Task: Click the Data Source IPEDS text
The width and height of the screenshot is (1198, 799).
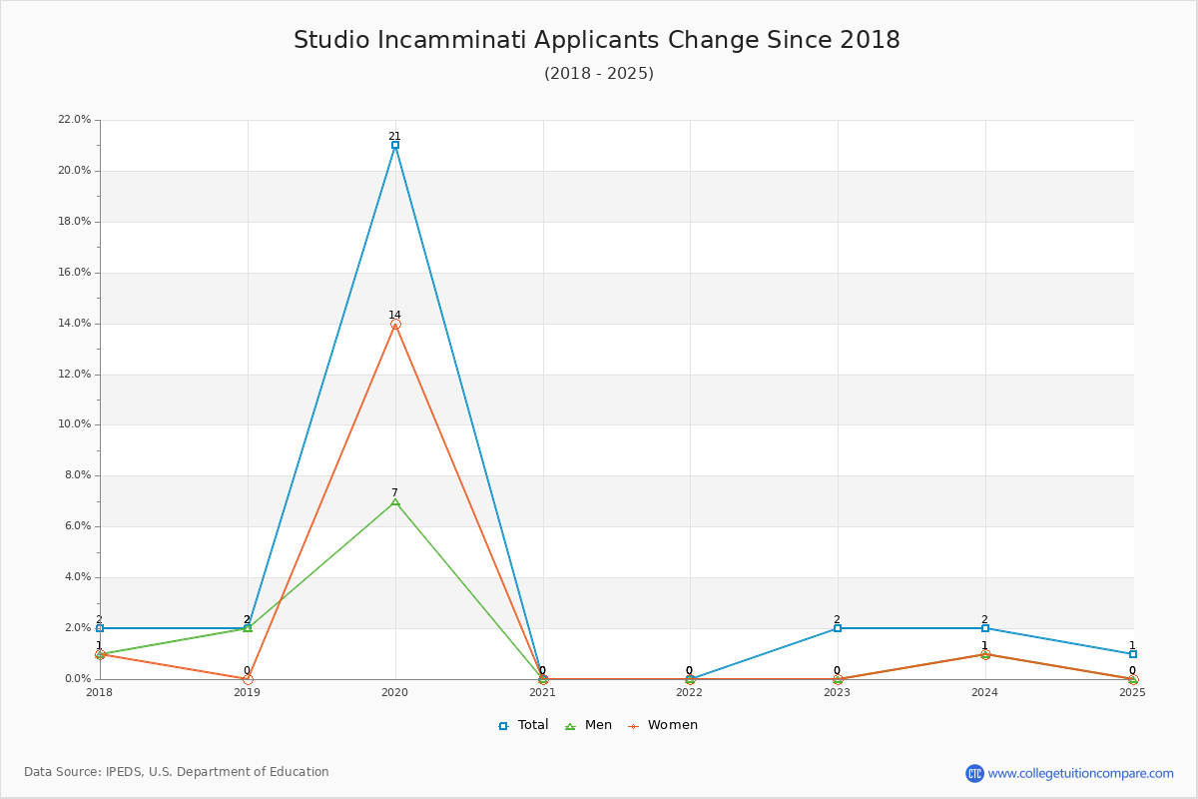Action: [x=177, y=772]
